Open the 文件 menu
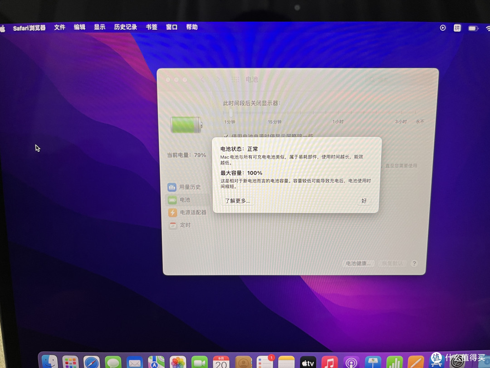 59,27
